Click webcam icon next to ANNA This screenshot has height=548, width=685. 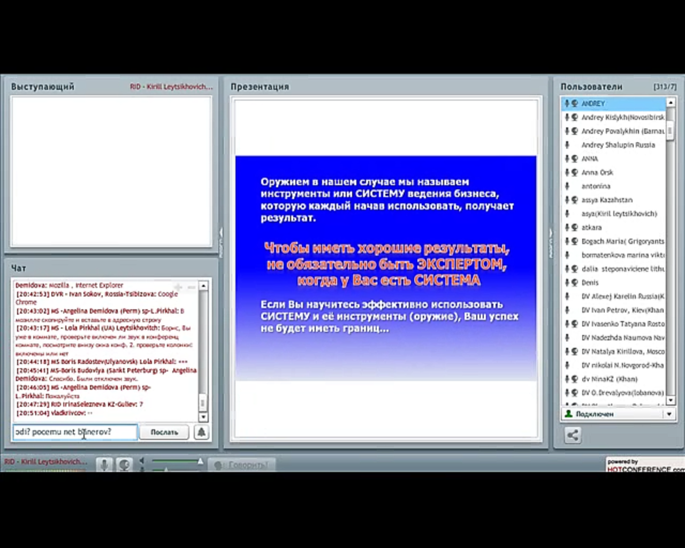pos(575,158)
